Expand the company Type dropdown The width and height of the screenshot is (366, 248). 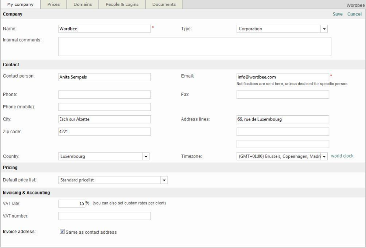click(324, 29)
